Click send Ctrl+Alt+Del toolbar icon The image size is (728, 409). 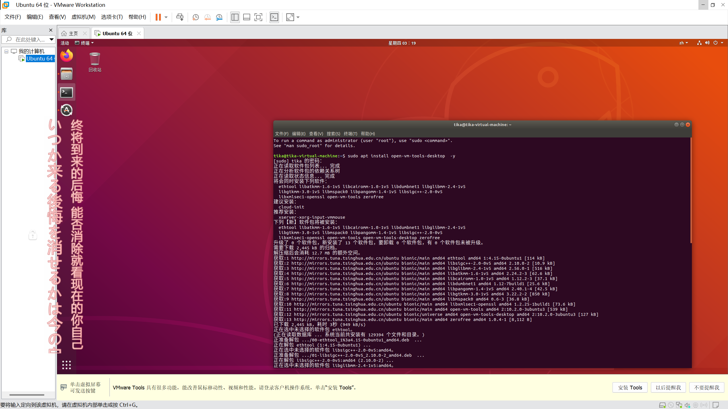click(180, 17)
